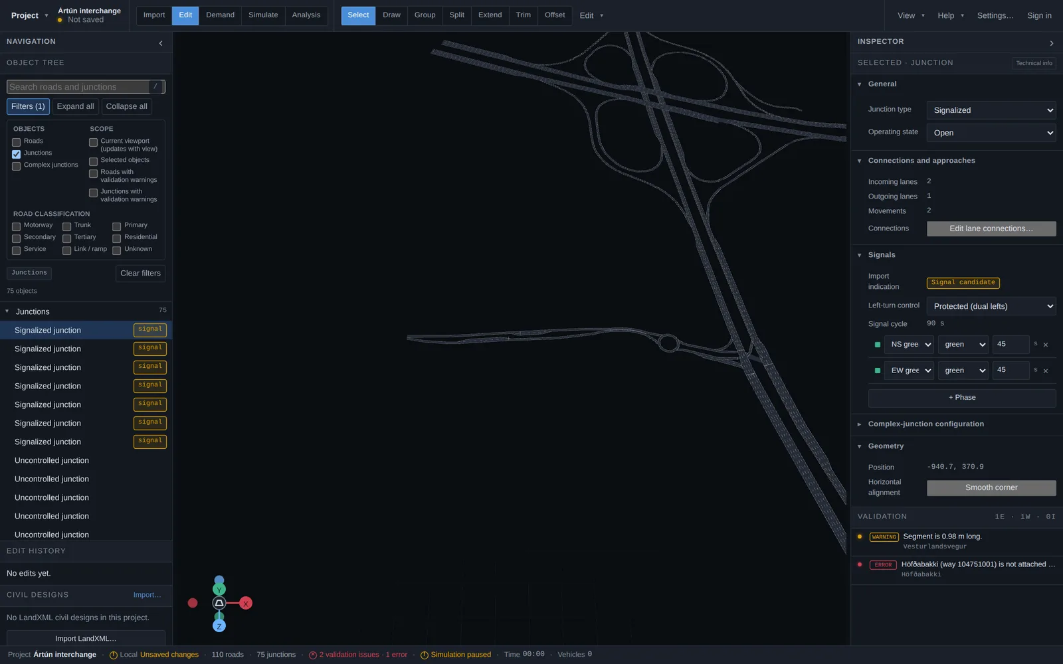
Task: Open the View menu
Action: pos(910,15)
